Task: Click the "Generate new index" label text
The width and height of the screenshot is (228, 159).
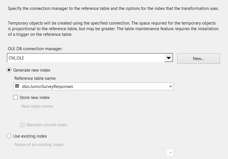Action: coord(32,70)
